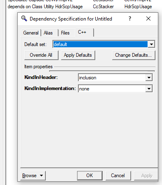Switch to the General tab
Viewport: 162px width, 185px height.
click(x=31, y=33)
